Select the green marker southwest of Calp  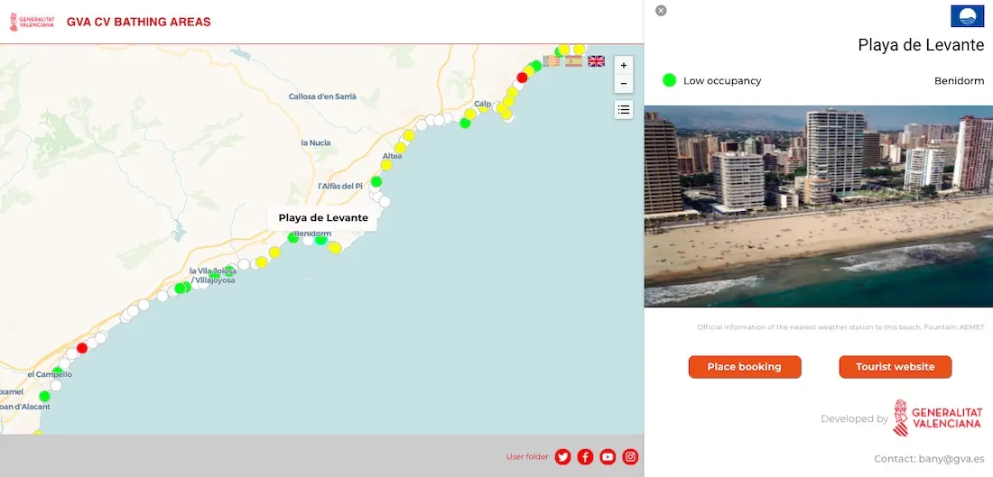(x=465, y=124)
